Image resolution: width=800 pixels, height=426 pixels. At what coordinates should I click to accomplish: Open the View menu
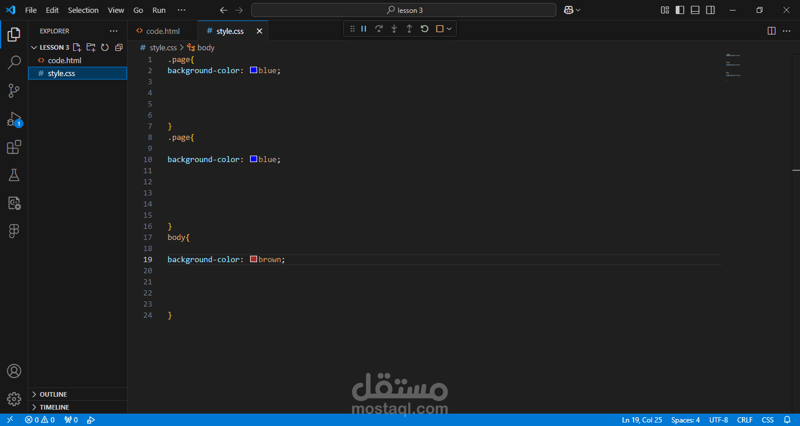click(x=116, y=10)
